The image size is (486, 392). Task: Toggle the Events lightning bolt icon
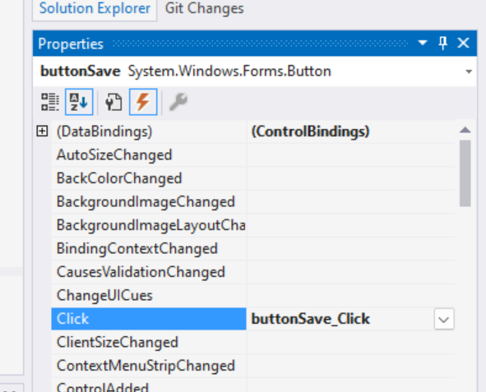pos(143,102)
